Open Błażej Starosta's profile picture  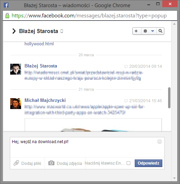(16, 69)
